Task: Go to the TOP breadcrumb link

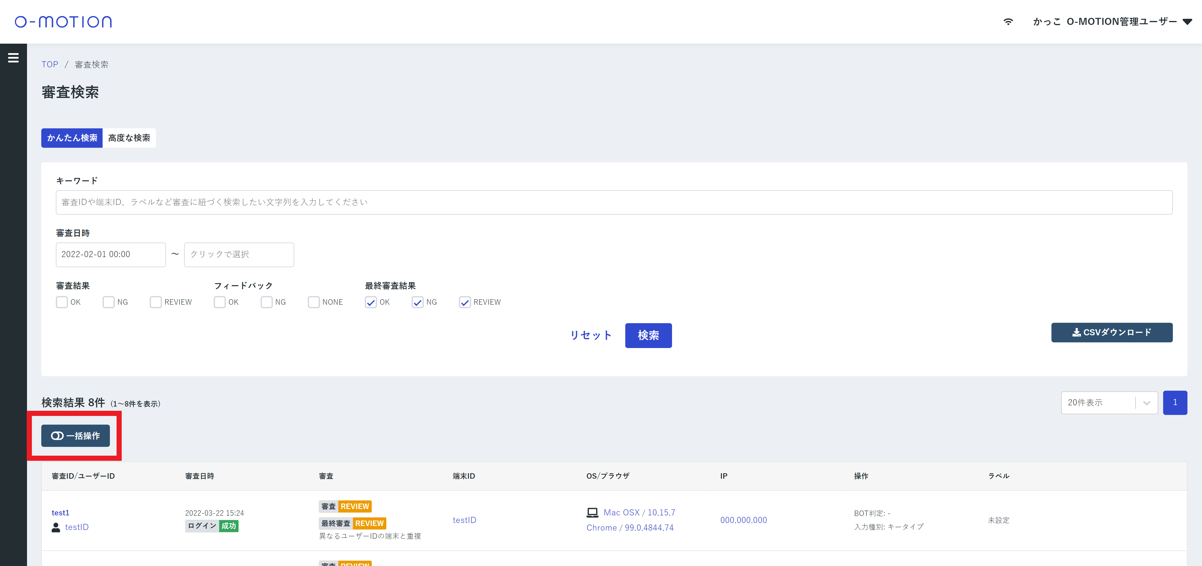Action: (49, 64)
